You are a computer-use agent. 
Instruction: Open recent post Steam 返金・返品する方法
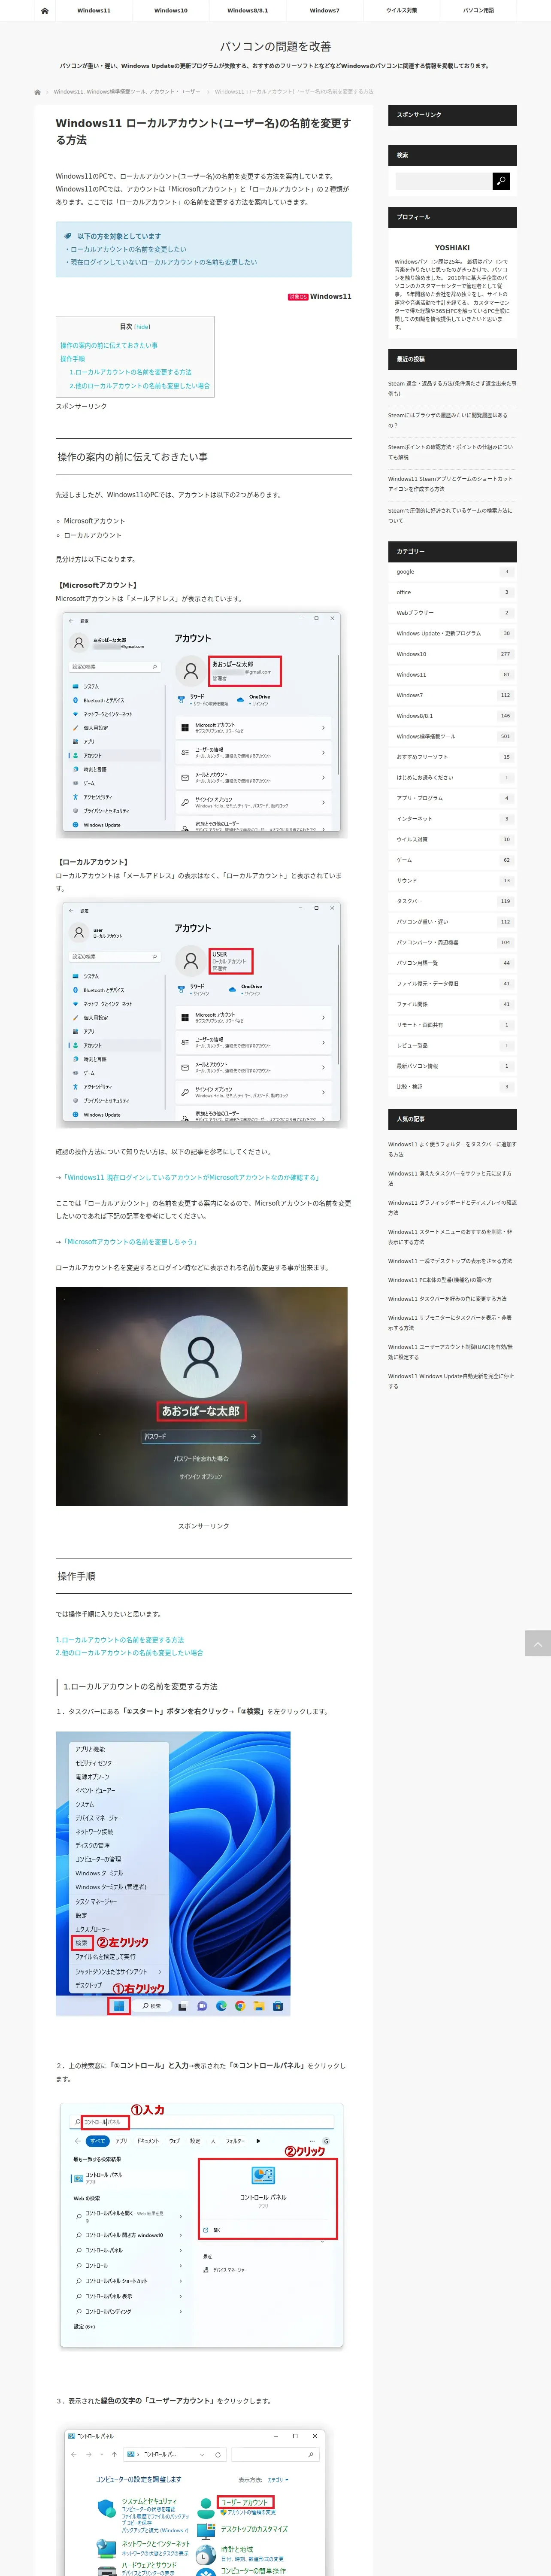452,388
